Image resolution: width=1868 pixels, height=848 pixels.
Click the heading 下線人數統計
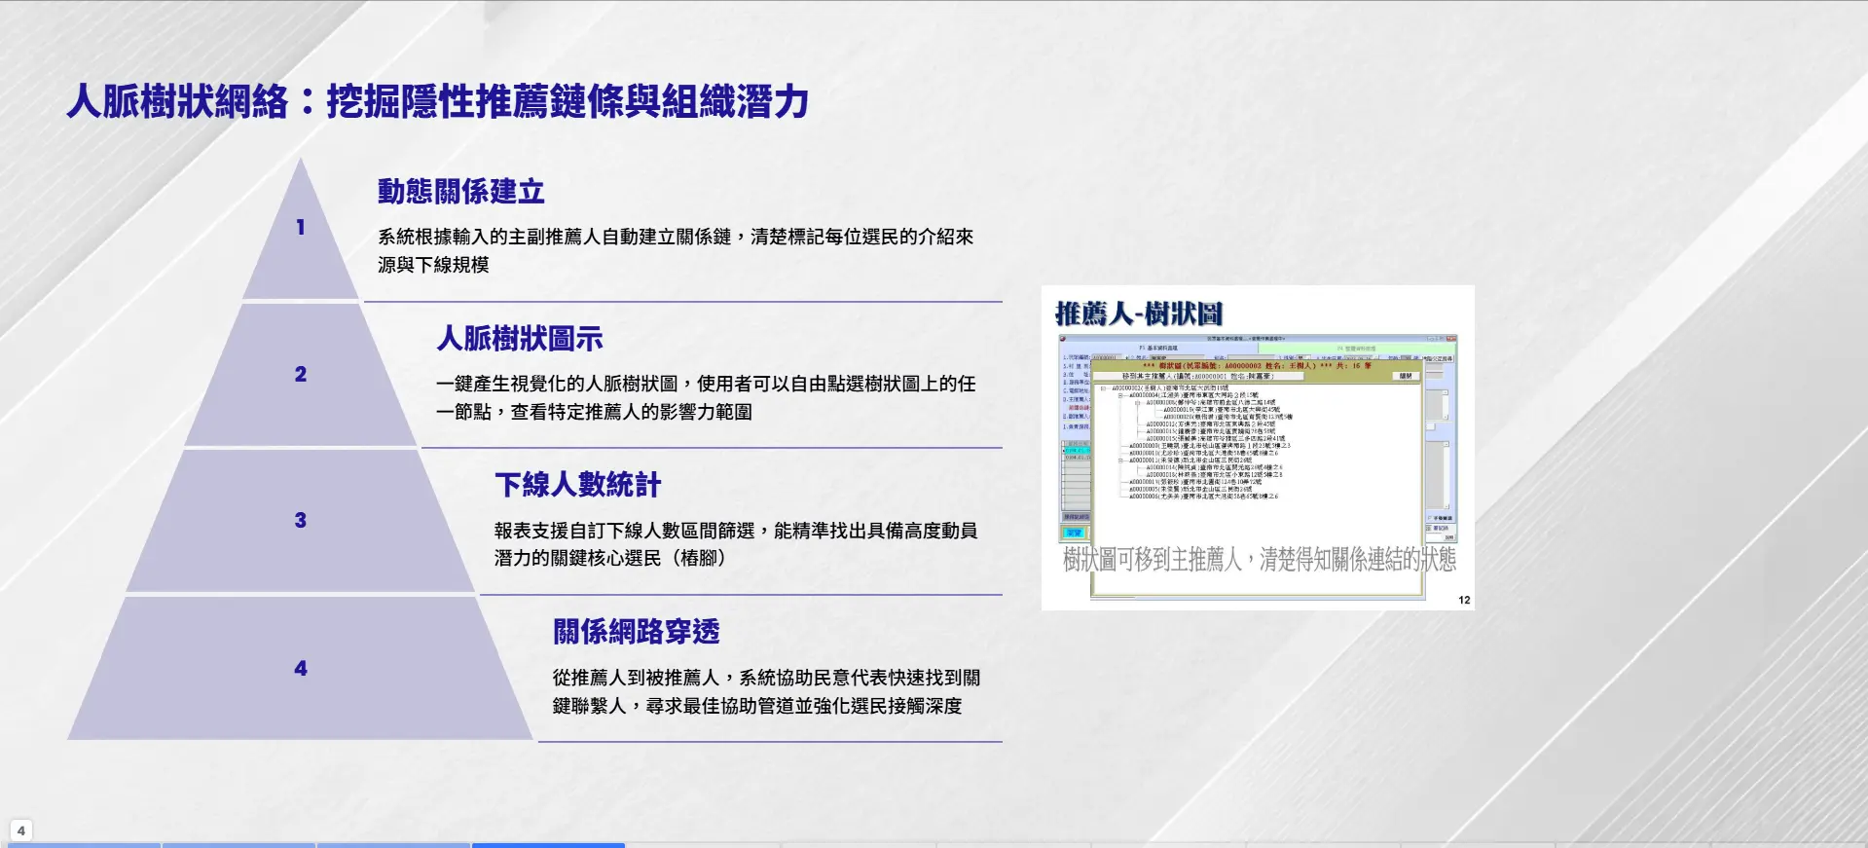(x=578, y=485)
